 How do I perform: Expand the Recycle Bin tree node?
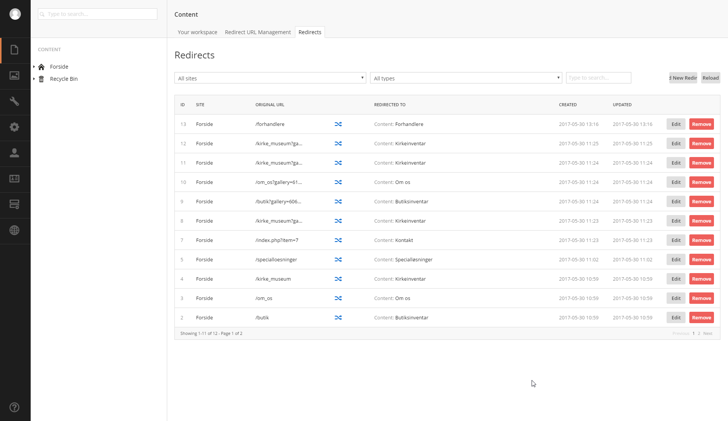(34, 79)
